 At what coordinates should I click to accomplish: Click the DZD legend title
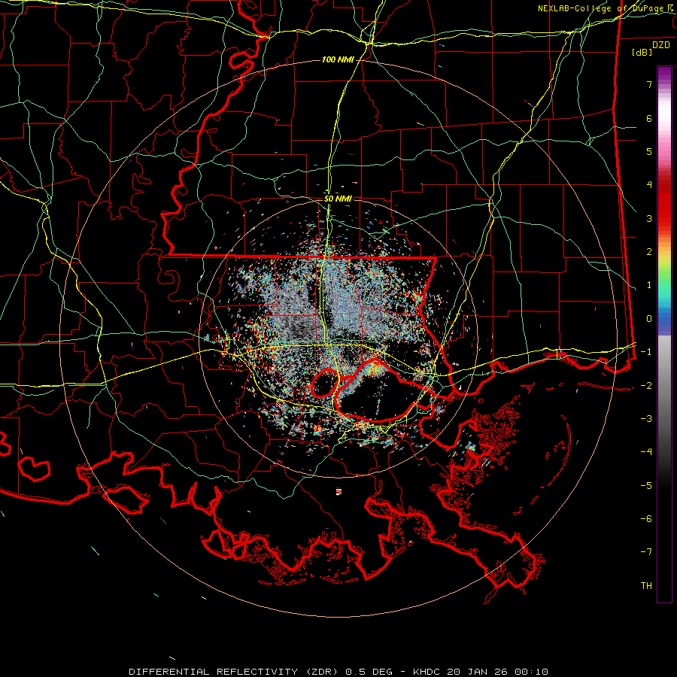661,45
